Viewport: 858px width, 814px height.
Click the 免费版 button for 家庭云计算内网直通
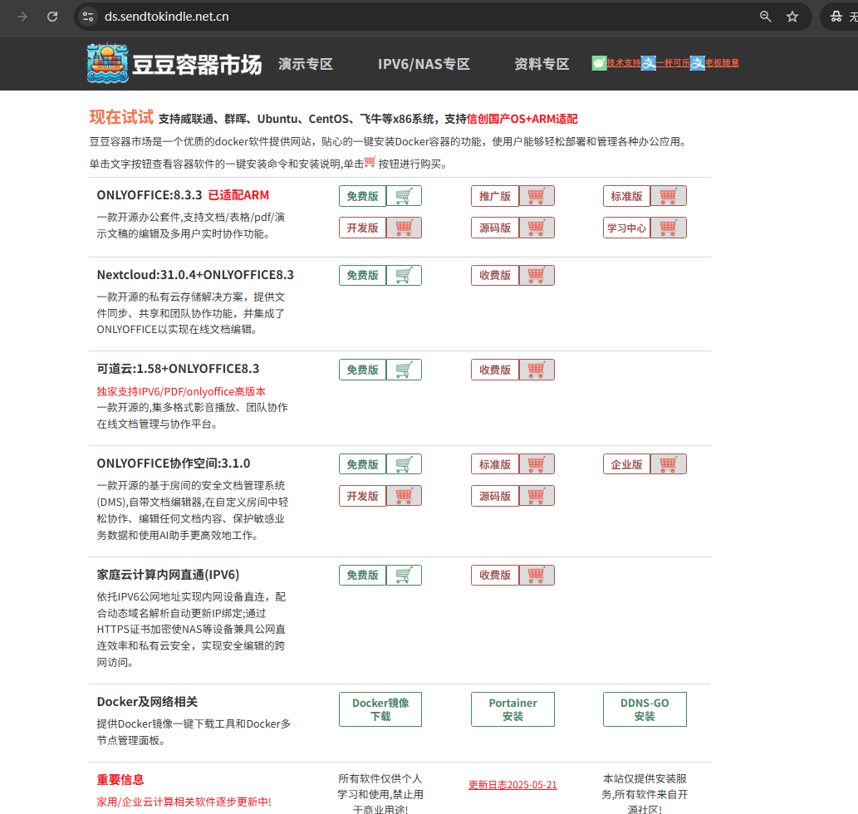[363, 575]
